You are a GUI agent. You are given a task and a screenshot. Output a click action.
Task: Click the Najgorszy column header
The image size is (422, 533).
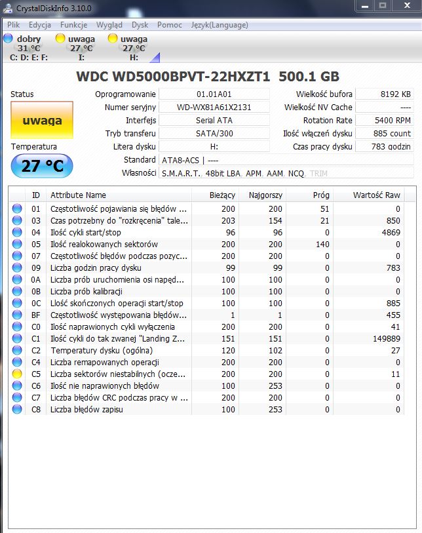[x=263, y=195]
